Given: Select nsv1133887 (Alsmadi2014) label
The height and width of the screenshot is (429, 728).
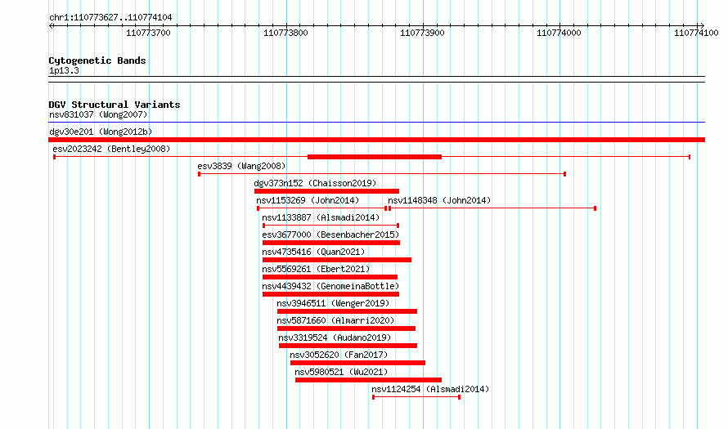Looking at the screenshot, I should (x=321, y=217).
